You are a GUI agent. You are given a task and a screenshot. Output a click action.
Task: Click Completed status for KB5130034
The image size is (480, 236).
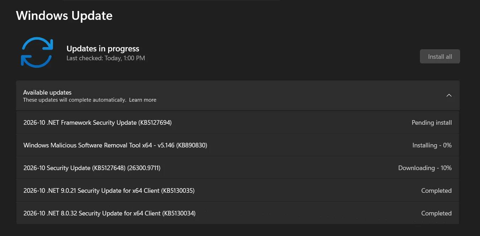[436, 213]
